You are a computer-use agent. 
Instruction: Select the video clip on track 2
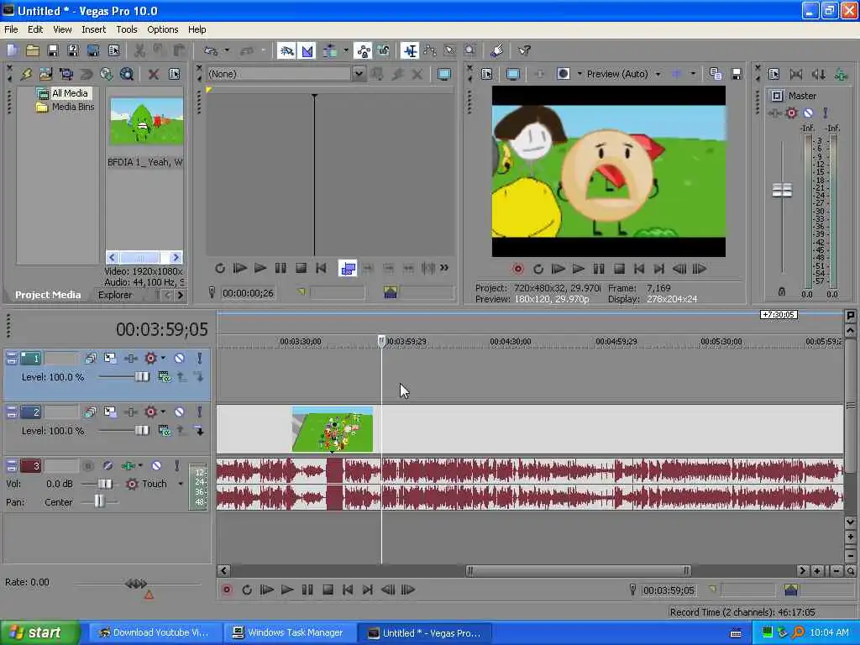click(333, 429)
